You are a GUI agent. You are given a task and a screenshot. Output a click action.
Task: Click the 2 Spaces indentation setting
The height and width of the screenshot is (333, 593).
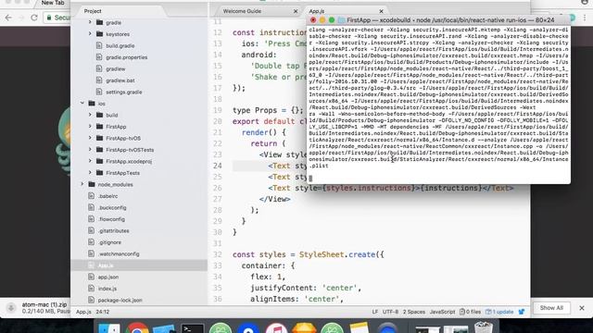414,312
